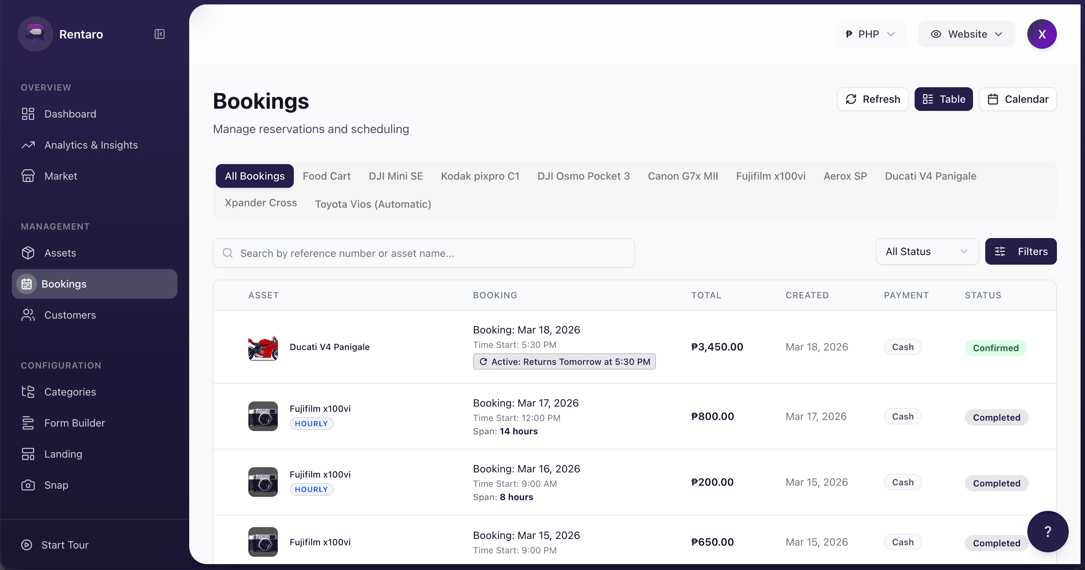Open the Dashboard from the sidebar
The width and height of the screenshot is (1085, 570).
pos(70,114)
